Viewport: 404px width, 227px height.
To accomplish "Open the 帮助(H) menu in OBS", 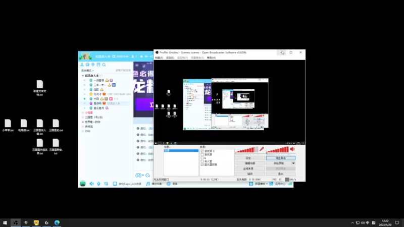I will pos(211,58).
